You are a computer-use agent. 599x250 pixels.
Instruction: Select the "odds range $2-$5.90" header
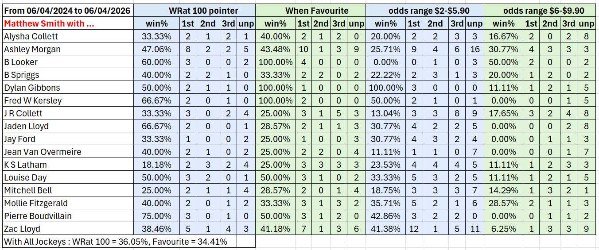point(424,11)
